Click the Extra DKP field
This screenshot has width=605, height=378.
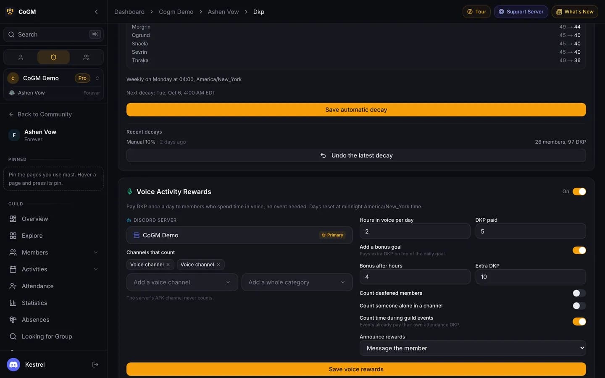coord(531,277)
